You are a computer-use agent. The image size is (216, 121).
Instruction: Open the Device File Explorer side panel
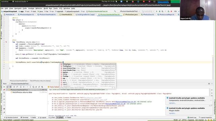[215, 107]
